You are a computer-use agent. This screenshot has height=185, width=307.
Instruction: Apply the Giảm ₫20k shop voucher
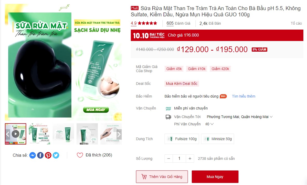[x=220, y=69]
